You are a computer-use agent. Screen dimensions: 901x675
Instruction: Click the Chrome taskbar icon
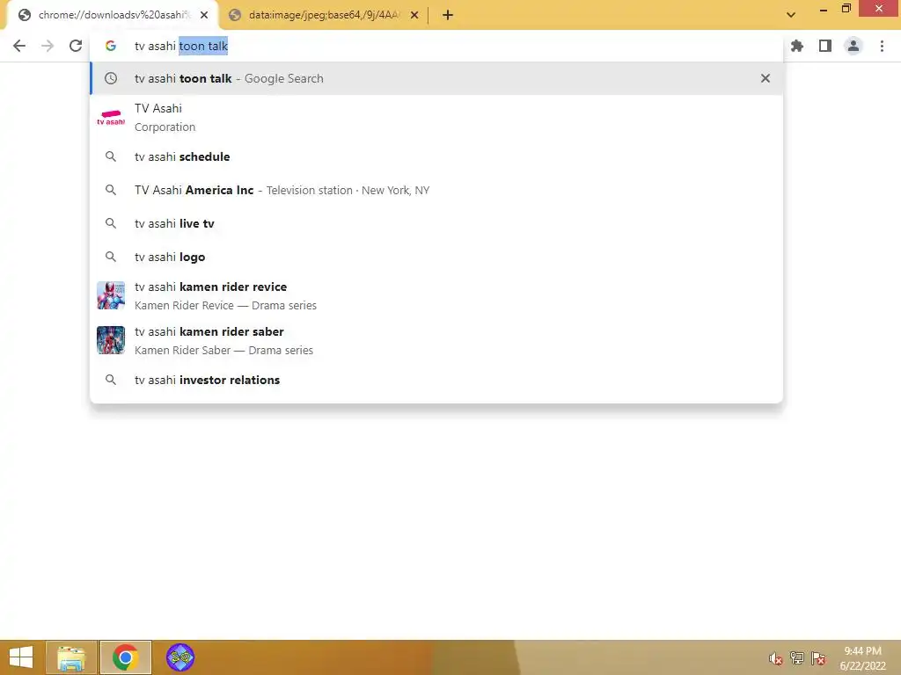[x=125, y=657]
